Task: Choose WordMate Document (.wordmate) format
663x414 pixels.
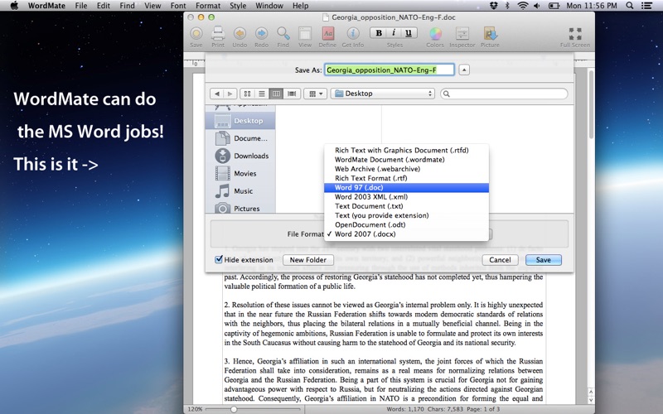Action: pos(406,160)
